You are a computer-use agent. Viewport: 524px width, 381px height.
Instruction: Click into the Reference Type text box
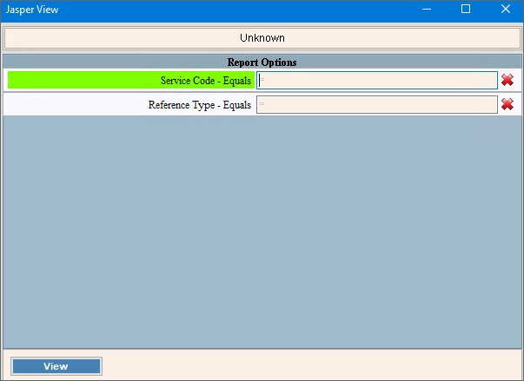(377, 105)
